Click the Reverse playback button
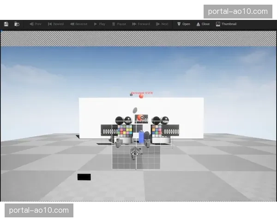The image size is (277, 222). pyautogui.click(x=79, y=24)
